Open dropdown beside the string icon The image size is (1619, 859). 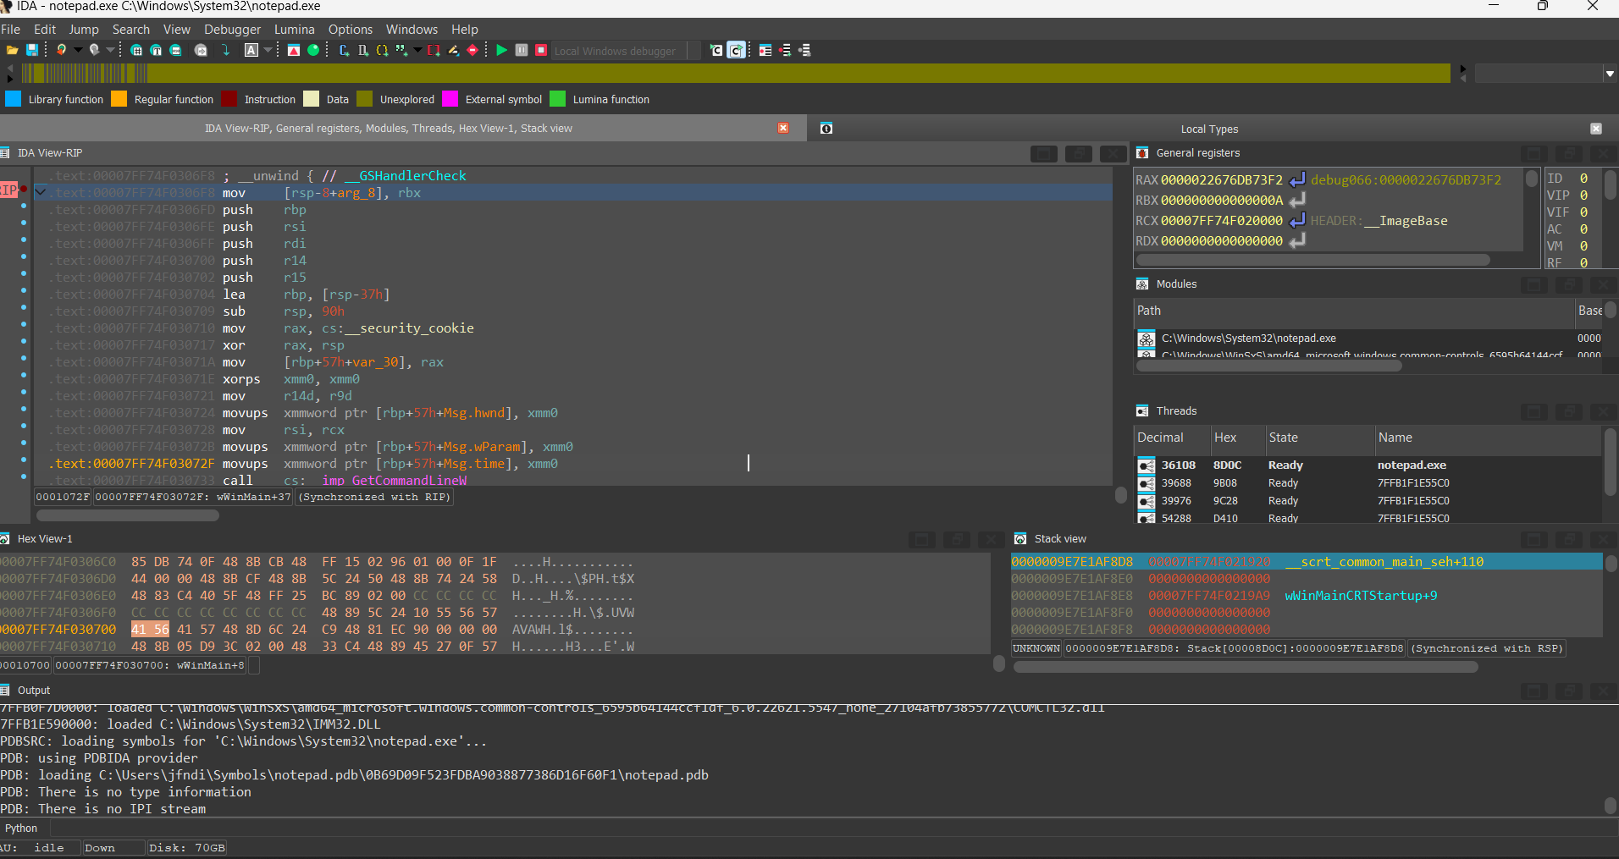(x=417, y=50)
